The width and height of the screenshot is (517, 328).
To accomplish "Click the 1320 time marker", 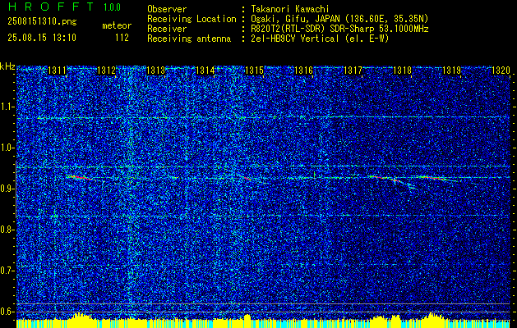I will click(501, 70).
